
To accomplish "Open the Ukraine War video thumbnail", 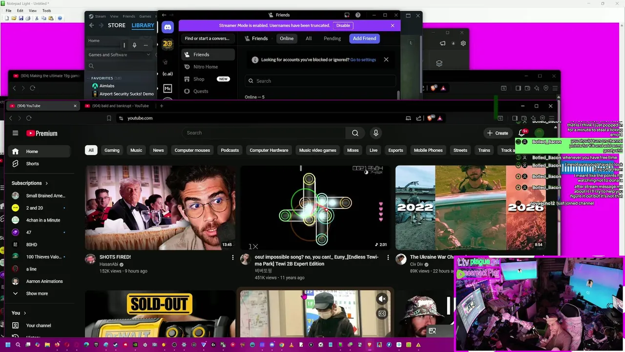I will click(x=471, y=208).
